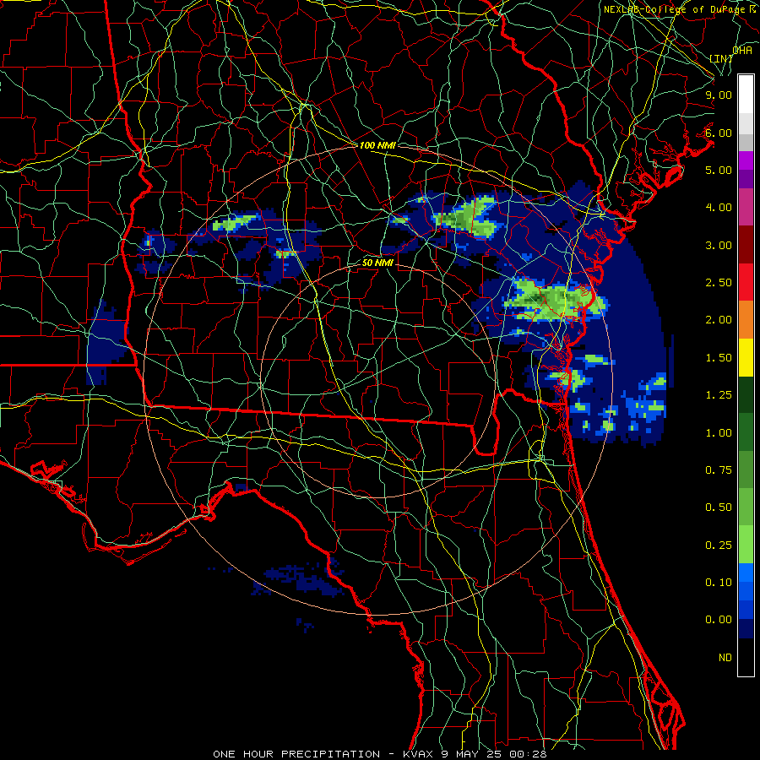Viewport: 760px width, 760px height.
Task: Click the 3.00 legend value
Action: coord(719,245)
